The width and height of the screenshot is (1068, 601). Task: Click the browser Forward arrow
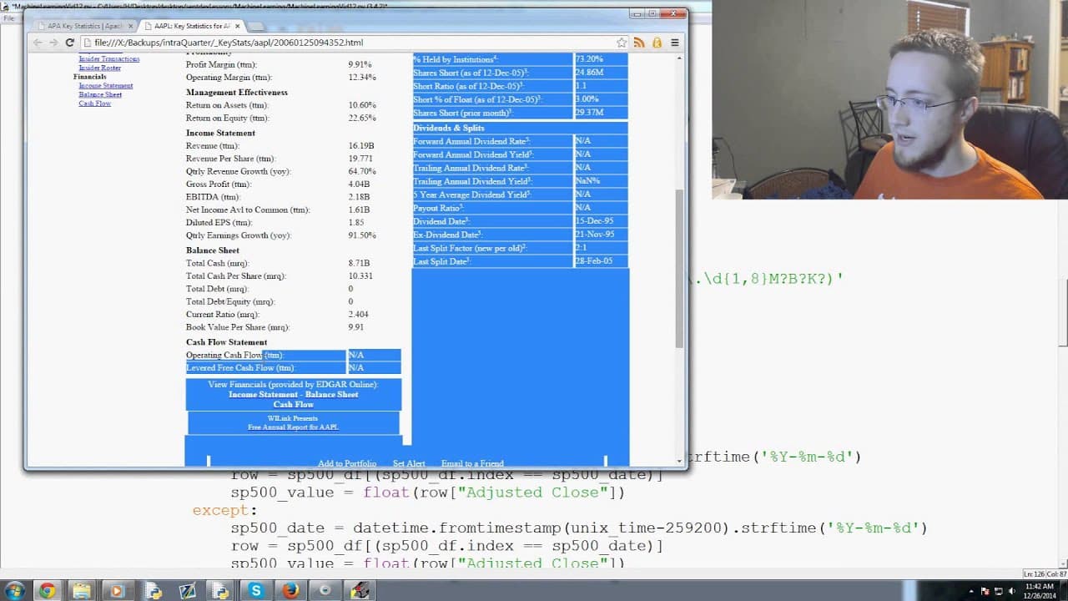(53, 43)
